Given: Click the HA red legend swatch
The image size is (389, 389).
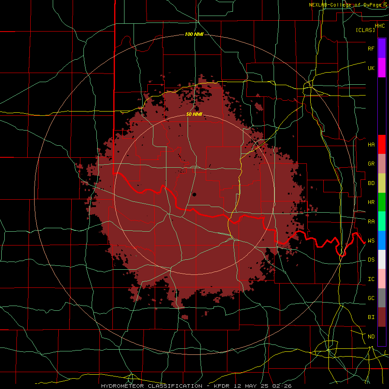Looking at the screenshot, I should tap(382, 144).
